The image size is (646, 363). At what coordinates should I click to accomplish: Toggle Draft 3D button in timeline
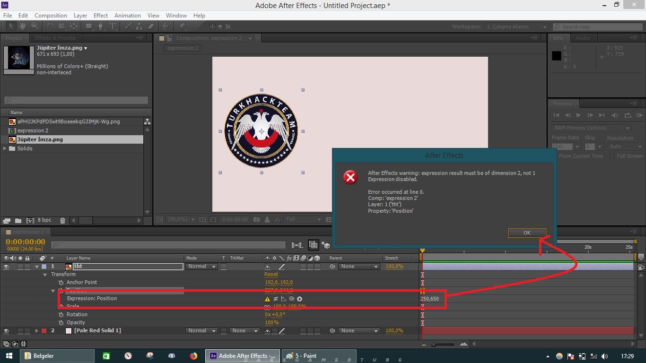(x=326, y=245)
